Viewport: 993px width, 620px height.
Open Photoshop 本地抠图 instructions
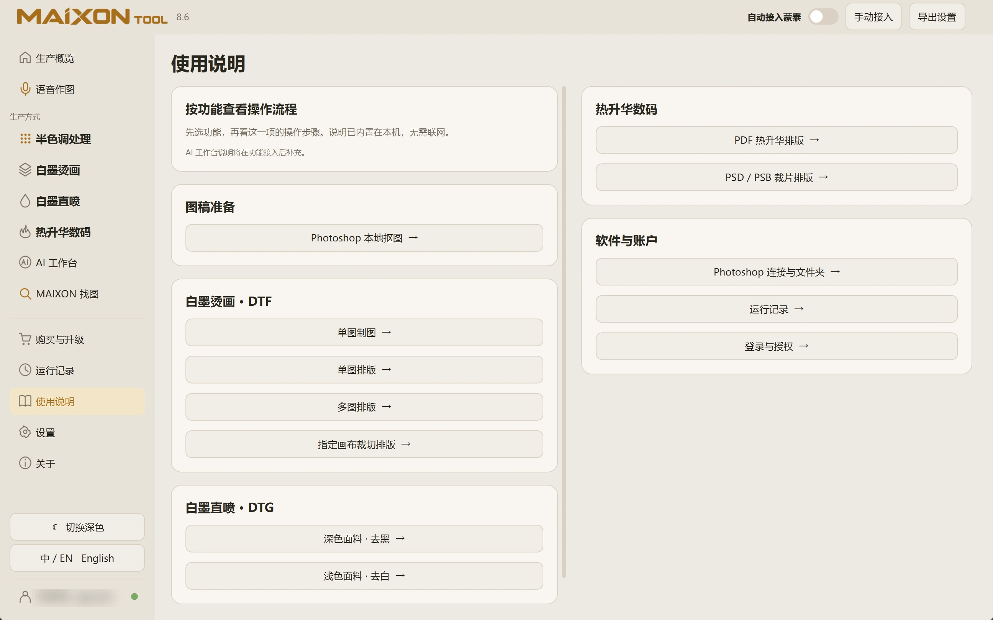point(364,238)
